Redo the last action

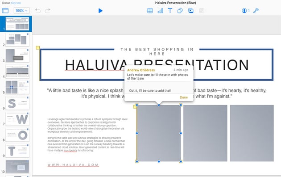click(47, 11)
